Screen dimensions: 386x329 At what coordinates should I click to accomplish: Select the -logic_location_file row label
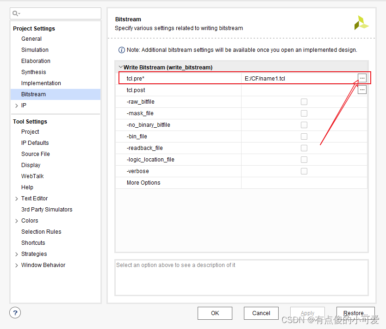150,160
